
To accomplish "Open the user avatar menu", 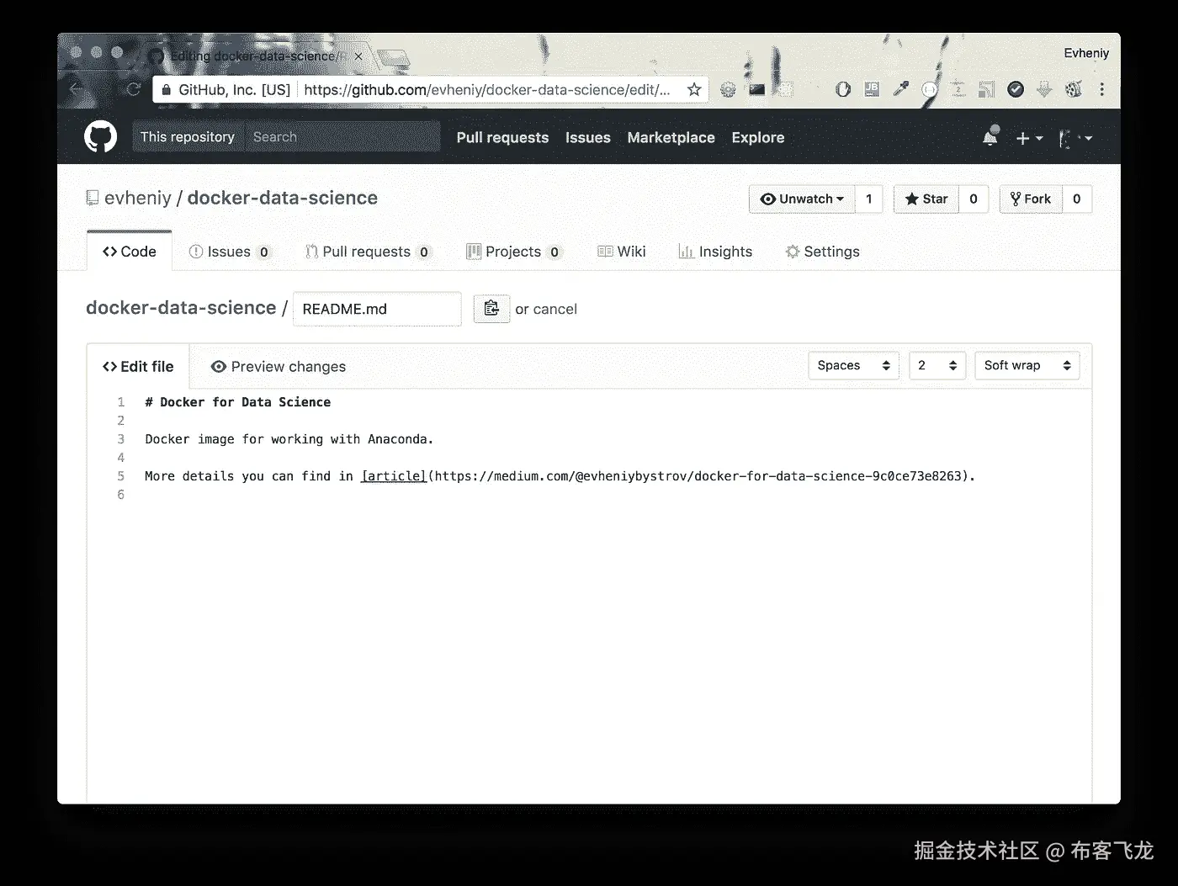I will pyautogui.click(x=1075, y=138).
